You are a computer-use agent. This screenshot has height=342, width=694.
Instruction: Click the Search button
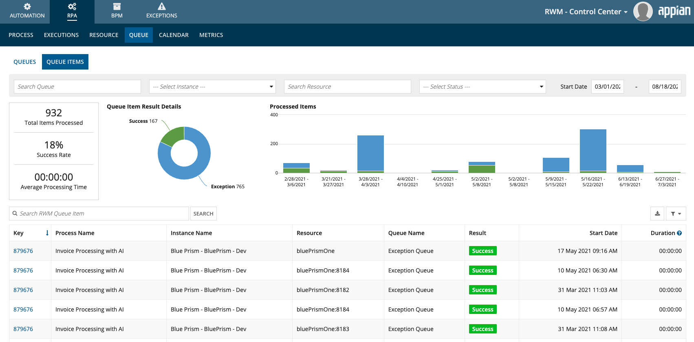203,213
